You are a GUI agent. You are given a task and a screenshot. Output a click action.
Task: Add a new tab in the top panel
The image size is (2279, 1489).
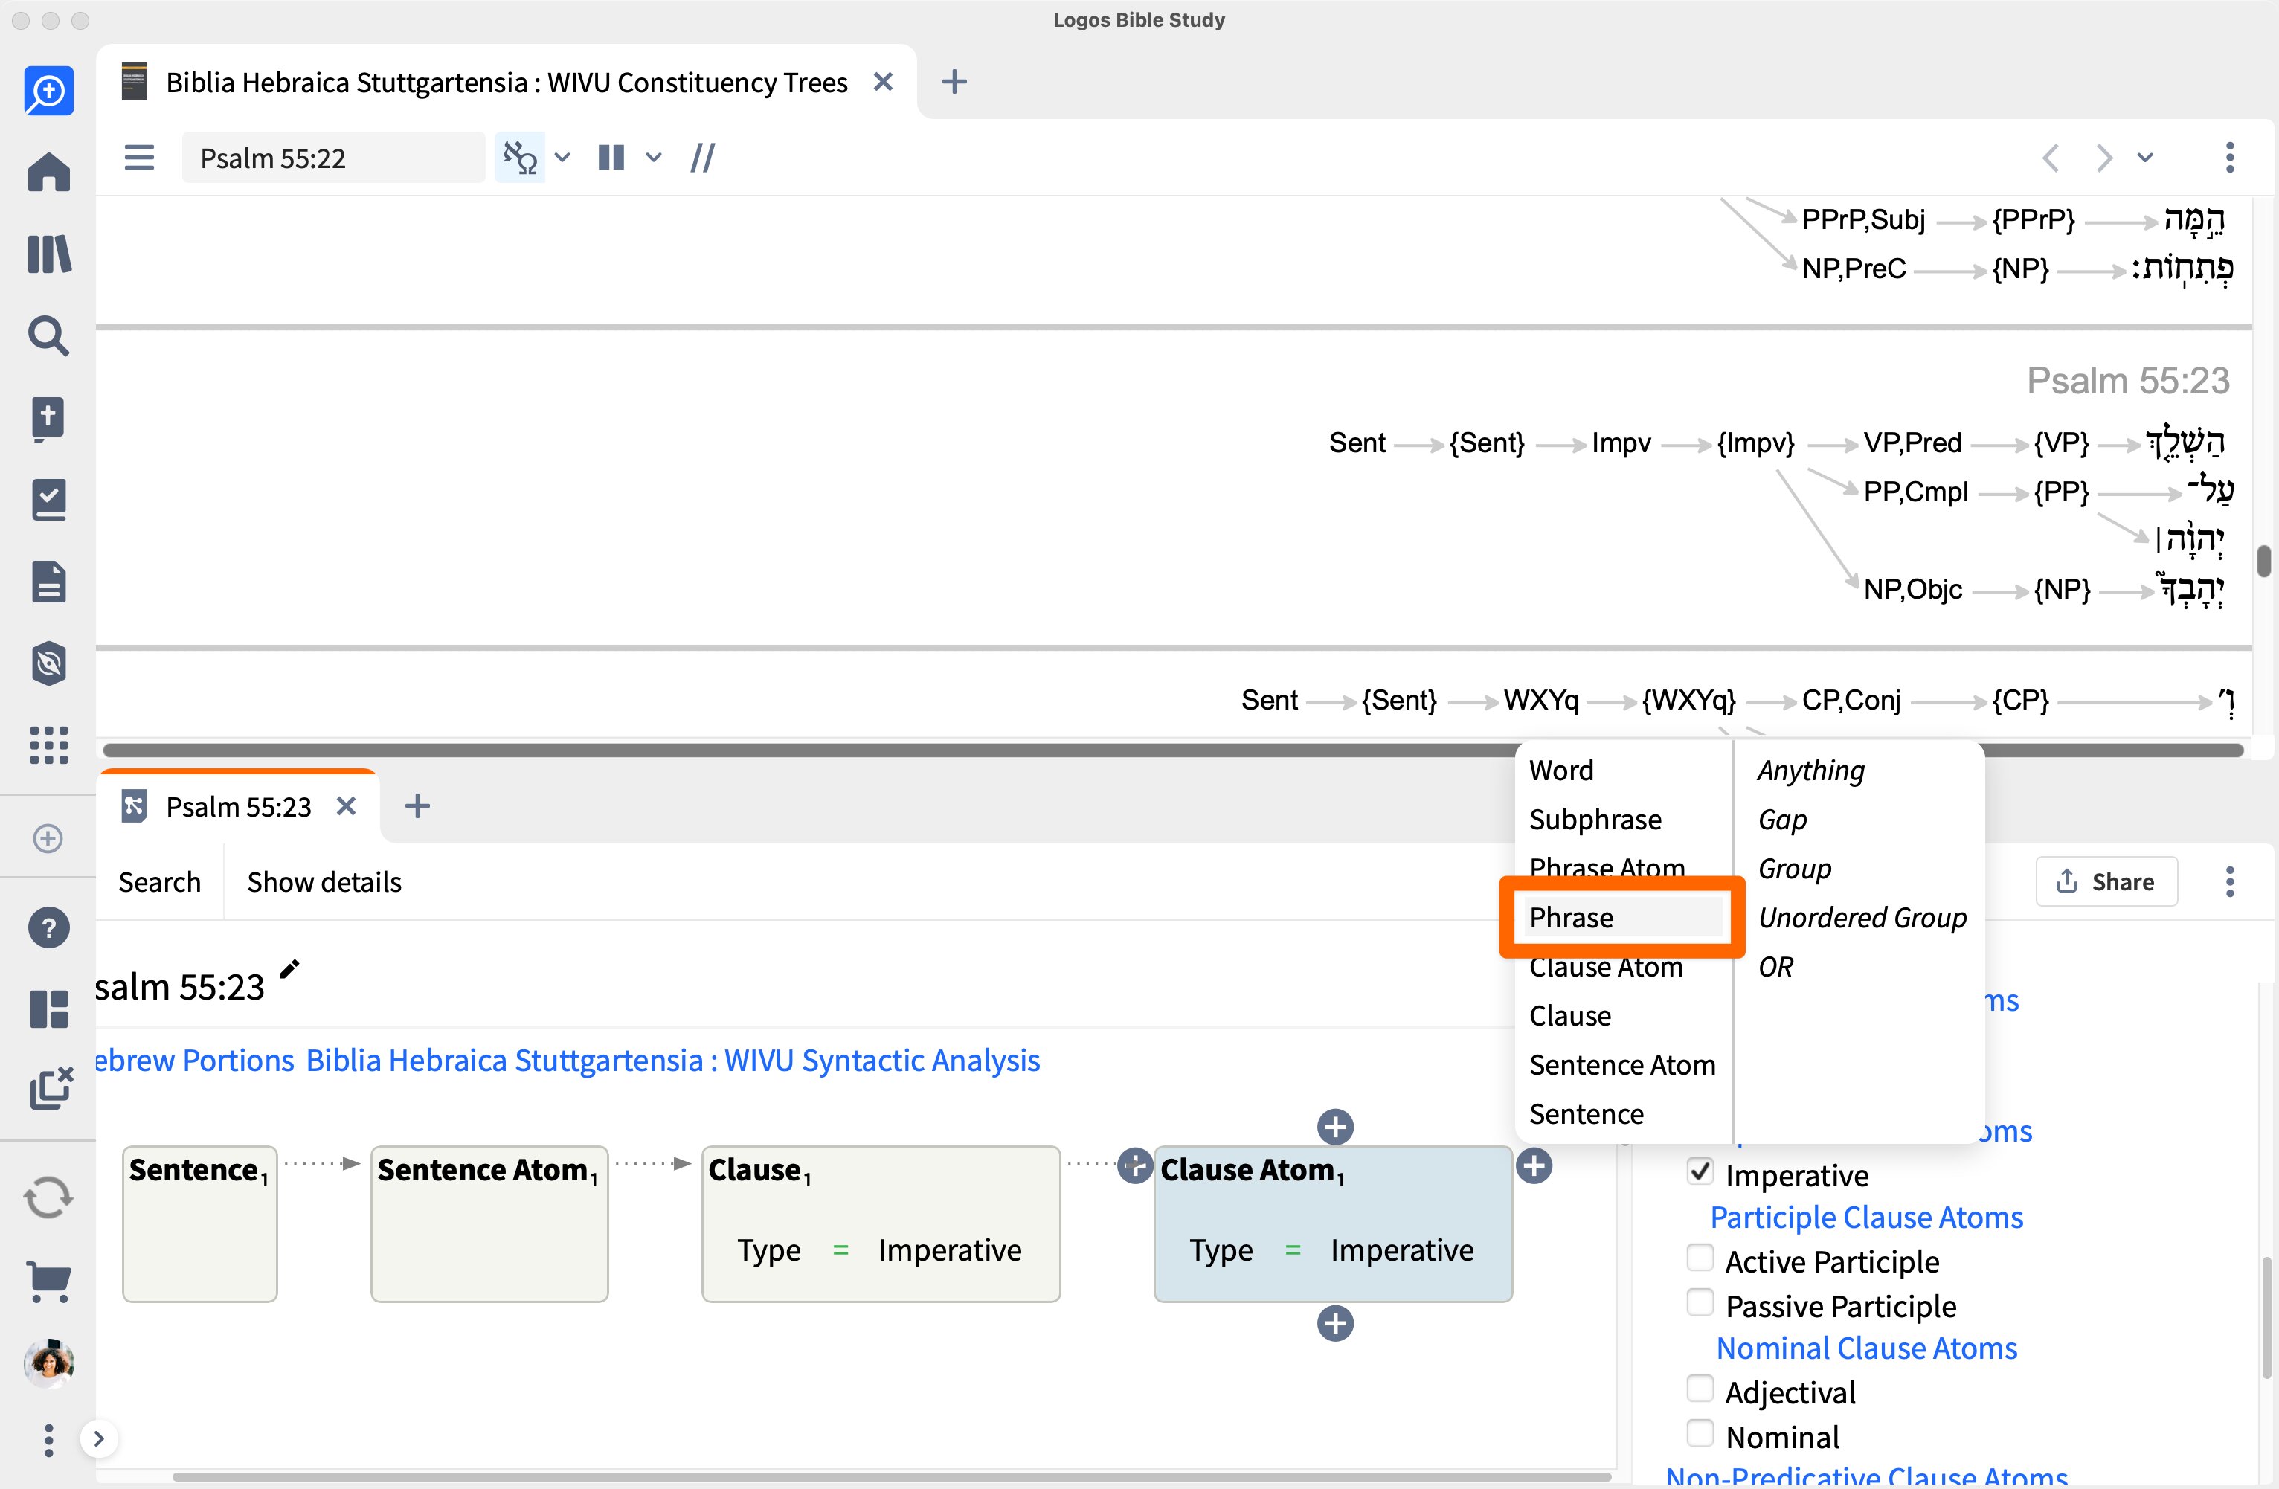(x=954, y=83)
